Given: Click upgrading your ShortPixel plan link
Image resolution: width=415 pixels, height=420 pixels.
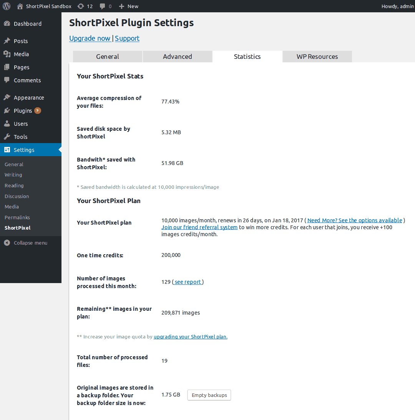Looking at the screenshot, I should click(x=191, y=337).
